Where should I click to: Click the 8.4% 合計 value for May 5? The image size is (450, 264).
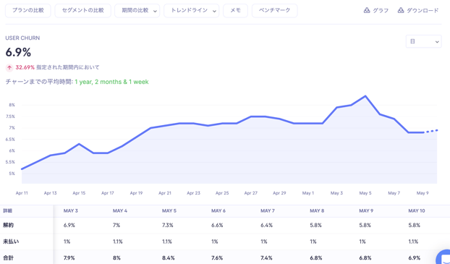pyautogui.click(x=168, y=258)
